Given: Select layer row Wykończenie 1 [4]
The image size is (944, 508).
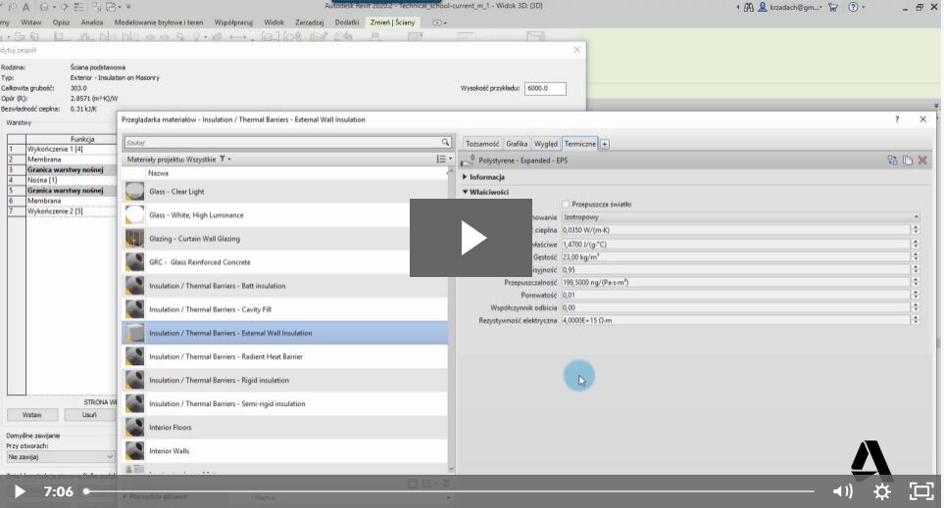Looking at the screenshot, I should 62,149.
